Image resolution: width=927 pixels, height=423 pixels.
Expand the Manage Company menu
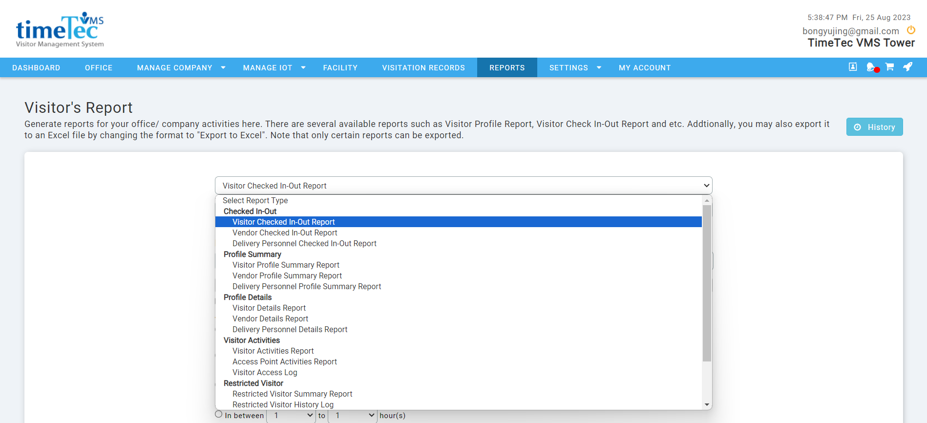[x=181, y=68]
